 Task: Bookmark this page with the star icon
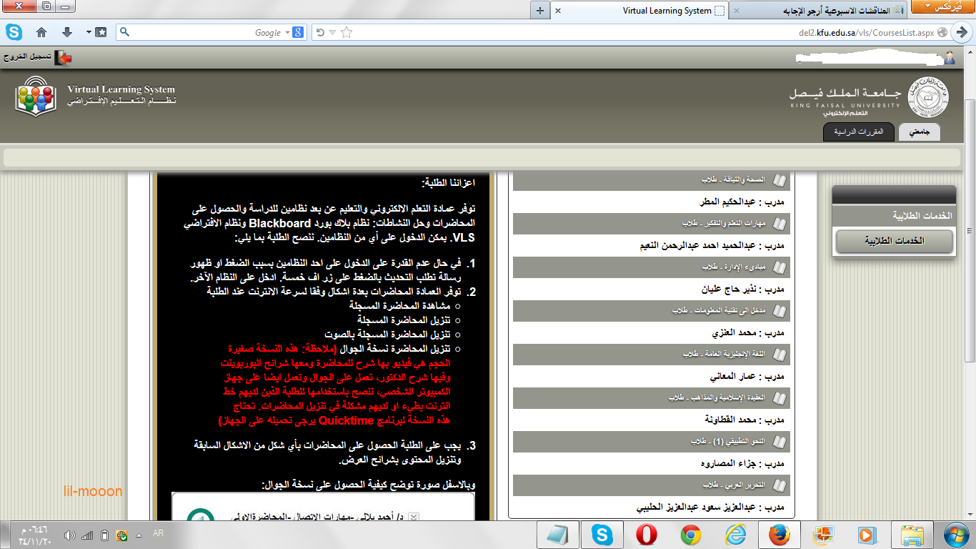(347, 32)
